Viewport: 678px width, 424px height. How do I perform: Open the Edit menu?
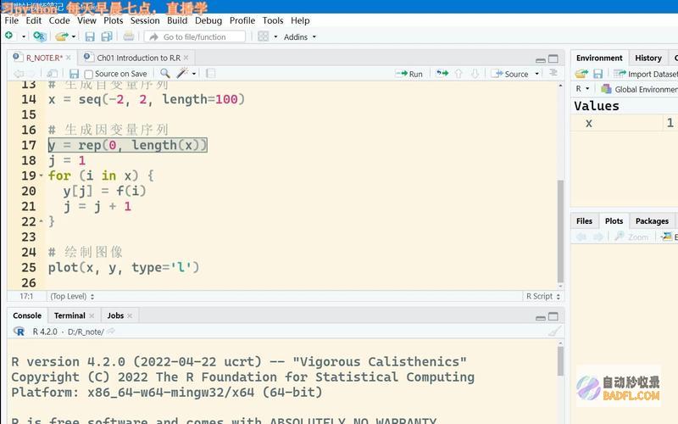(x=34, y=20)
